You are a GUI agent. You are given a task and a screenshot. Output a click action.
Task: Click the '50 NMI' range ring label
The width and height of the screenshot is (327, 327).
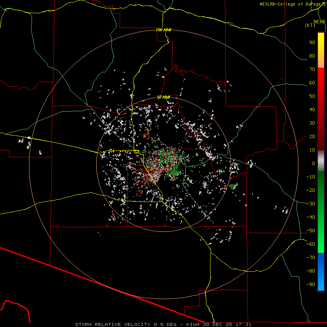[163, 97]
